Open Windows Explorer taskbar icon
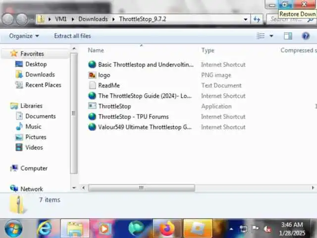317x238 pixels. 75,229
